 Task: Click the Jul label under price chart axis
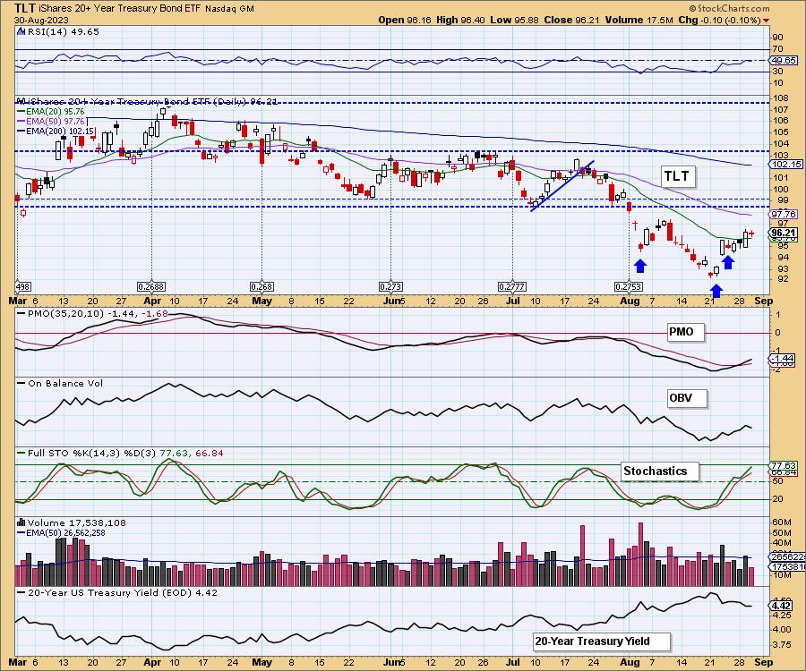[513, 301]
